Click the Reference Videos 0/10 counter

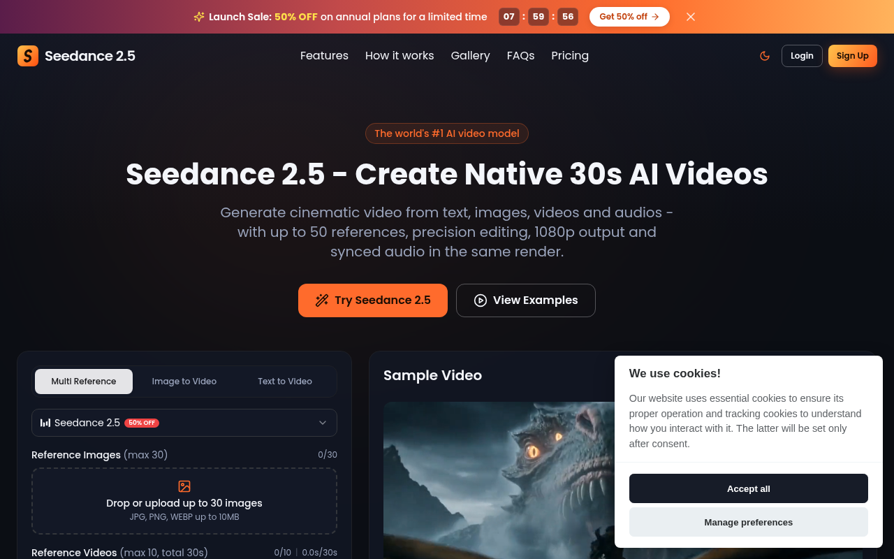[x=283, y=553]
